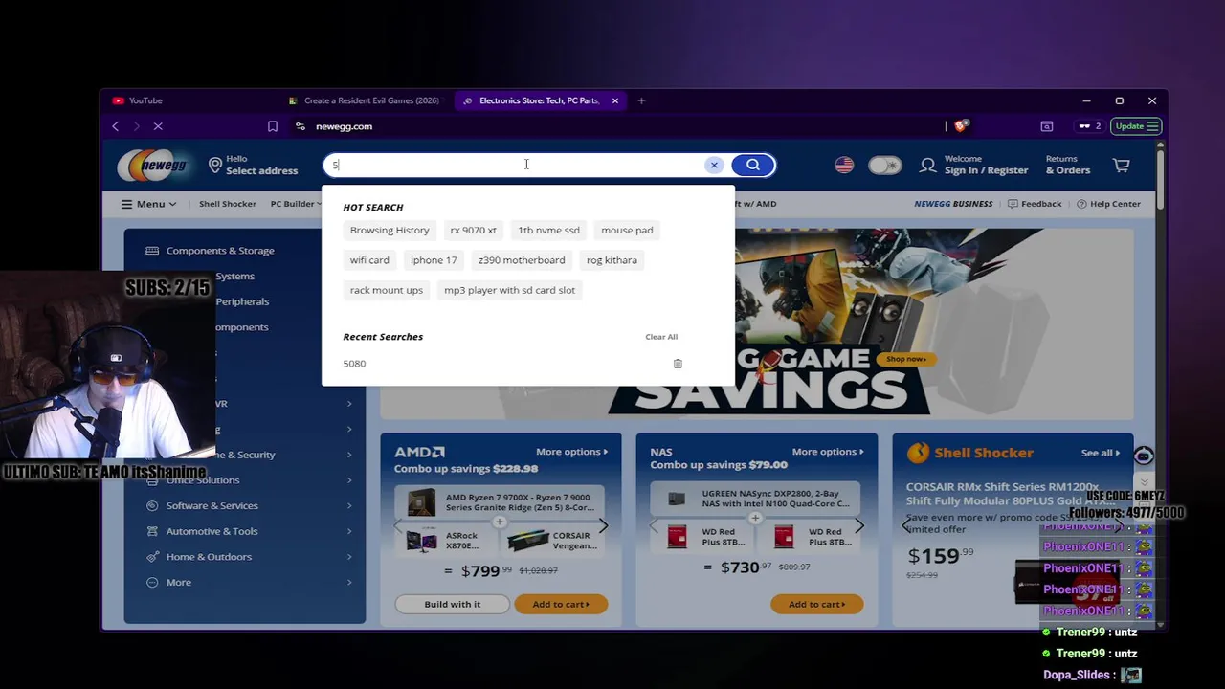Previous arrow on Shell Shocker carousel
This screenshot has height=689, width=1225.
pyautogui.click(x=906, y=525)
